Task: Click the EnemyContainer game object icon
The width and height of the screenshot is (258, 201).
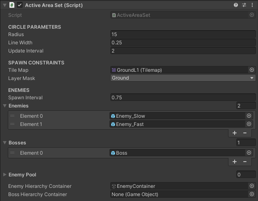Action: pos(114,186)
